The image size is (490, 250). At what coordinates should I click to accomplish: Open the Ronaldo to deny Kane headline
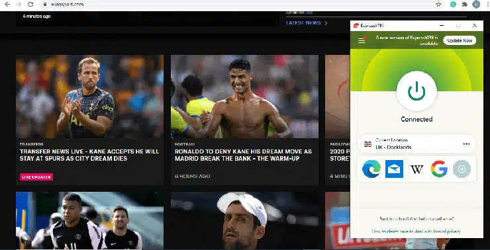tap(243, 155)
